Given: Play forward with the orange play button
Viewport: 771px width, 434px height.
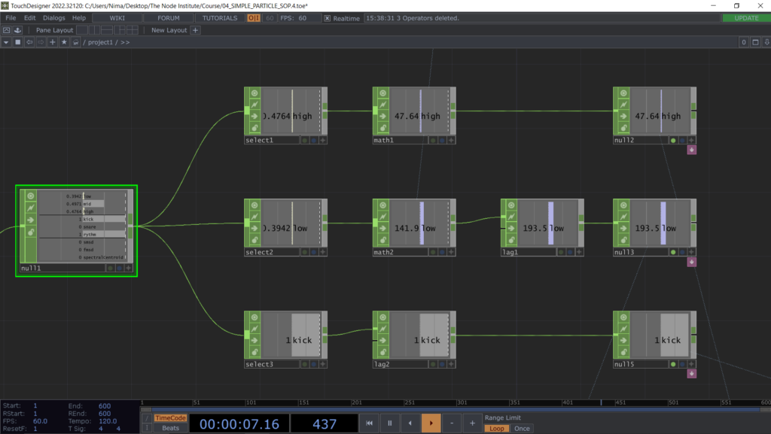Looking at the screenshot, I should [x=431, y=423].
